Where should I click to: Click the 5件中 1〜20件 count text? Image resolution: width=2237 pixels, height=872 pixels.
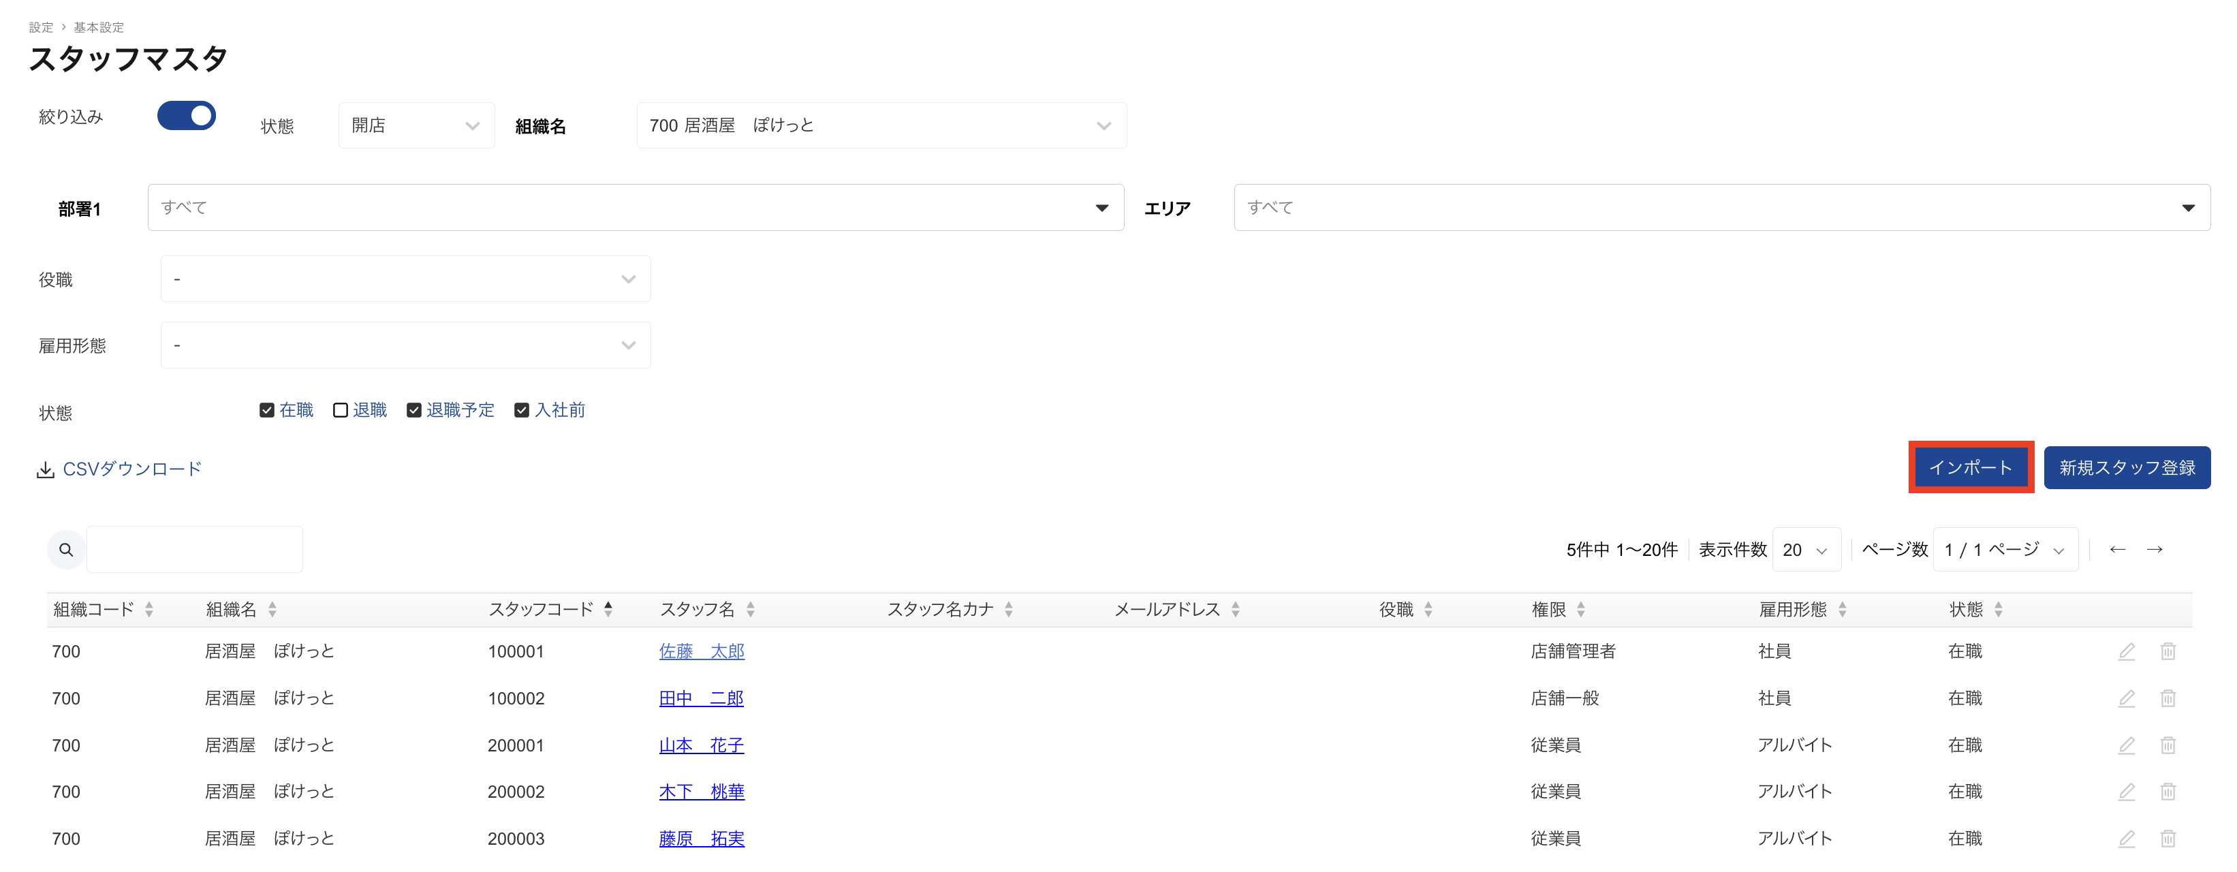pos(1622,550)
